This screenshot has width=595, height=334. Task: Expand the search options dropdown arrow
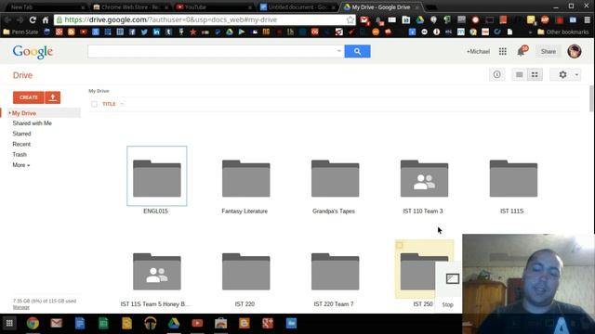[338, 51]
